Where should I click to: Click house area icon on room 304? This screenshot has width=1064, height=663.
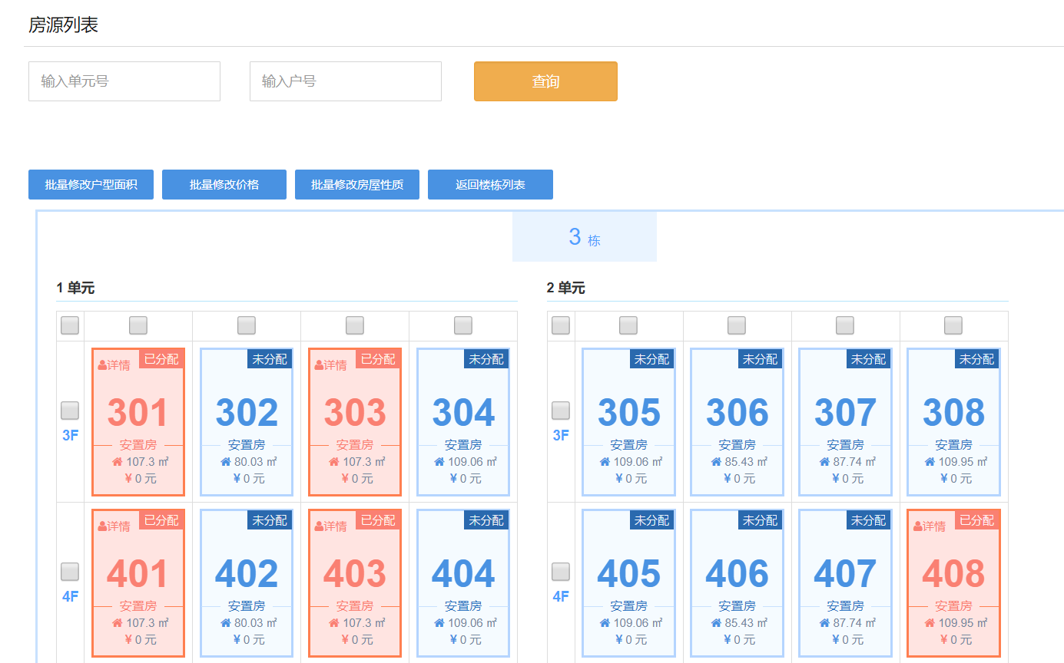[x=439, y=462]
